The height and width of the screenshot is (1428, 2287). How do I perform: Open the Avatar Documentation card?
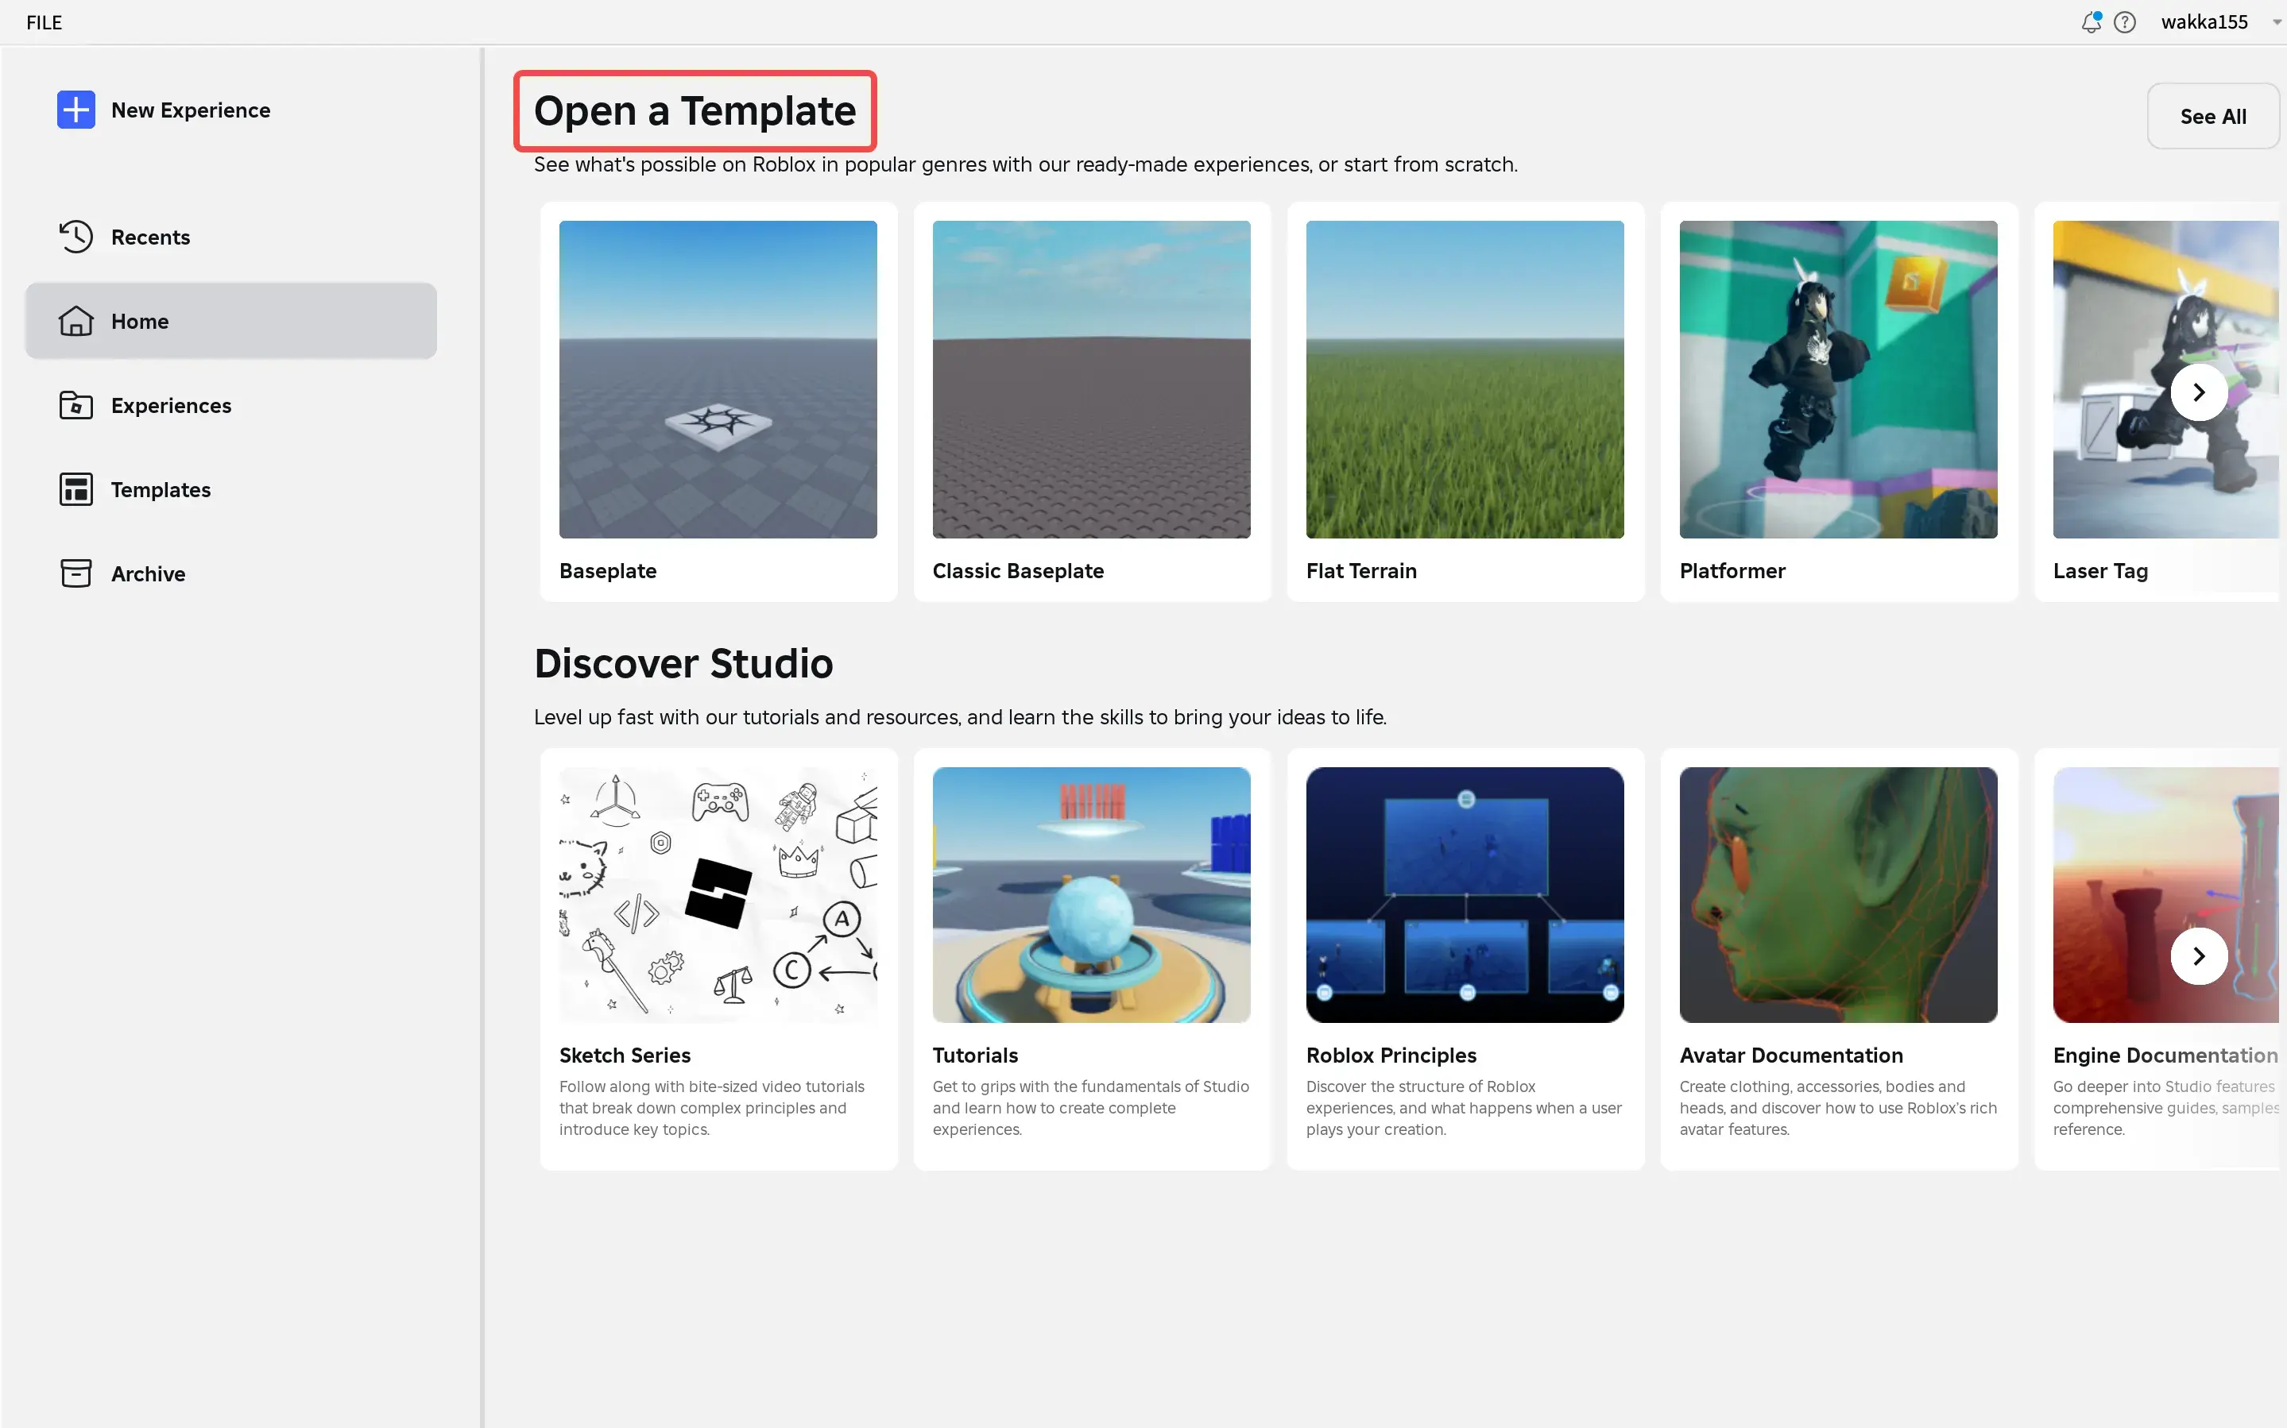(x=1838, y=894)
